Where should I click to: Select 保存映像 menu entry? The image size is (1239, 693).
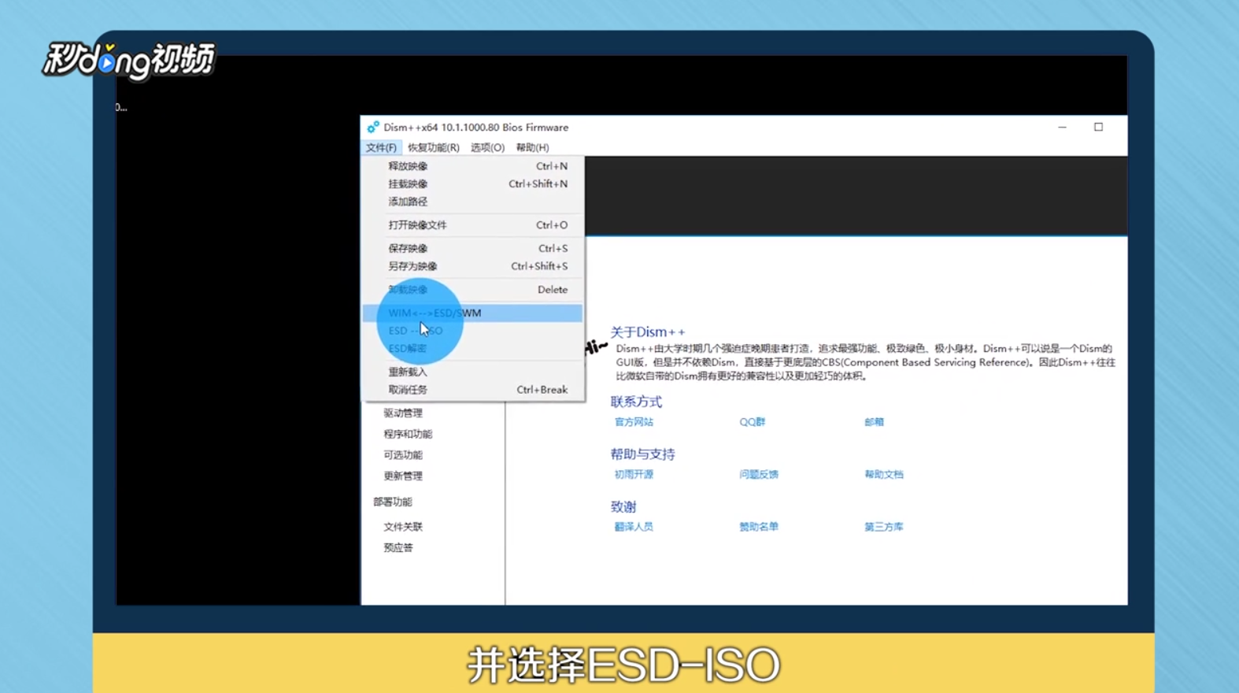click(472, 248)
